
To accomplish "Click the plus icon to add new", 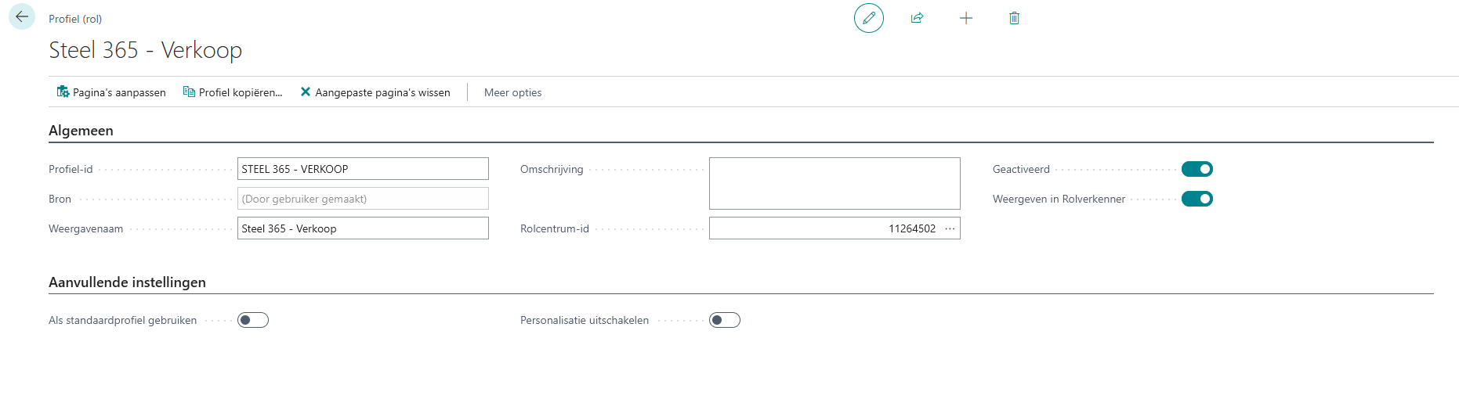I will (x=965, y=18).
